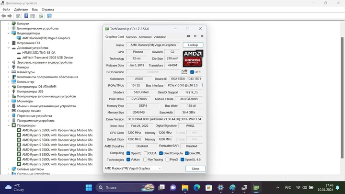Switch to the Advanced tab in GPU-Z
The height and width of the screenshot is (194, 345).
click(145, 37)
